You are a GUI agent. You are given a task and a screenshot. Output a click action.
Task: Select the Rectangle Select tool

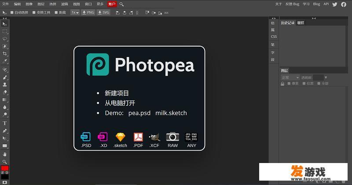click(x=5, y=31)
